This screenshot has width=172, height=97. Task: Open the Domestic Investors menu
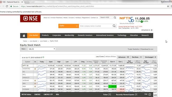coord(85,35)
